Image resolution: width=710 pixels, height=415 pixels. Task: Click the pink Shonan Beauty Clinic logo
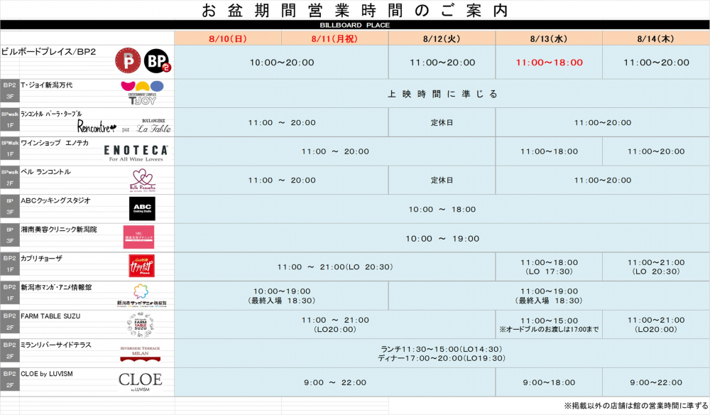tap(138, 237)
